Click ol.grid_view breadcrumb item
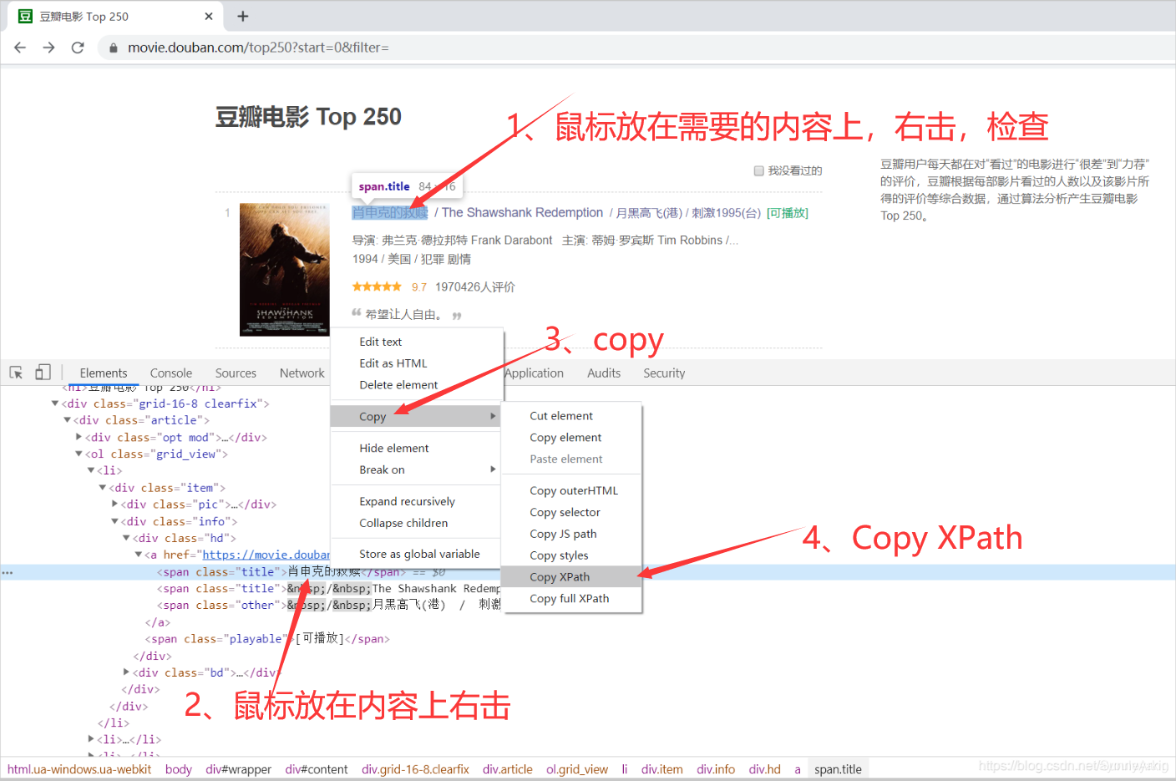The width and height of the screenshot is (1176, 781). pos(577,769)
